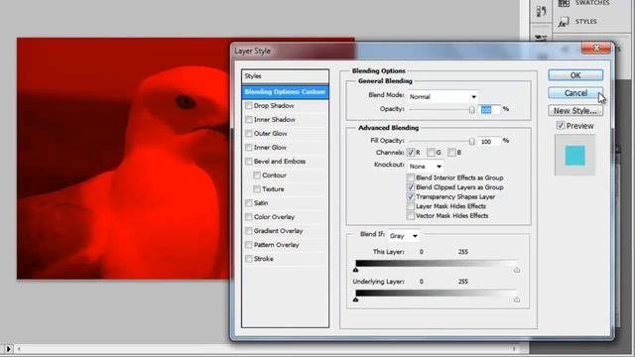The width and height of the screenshot is (635, 357).
Task: Check the B channel checkbox
Action: pyautogui.click(x=451, y=153)
